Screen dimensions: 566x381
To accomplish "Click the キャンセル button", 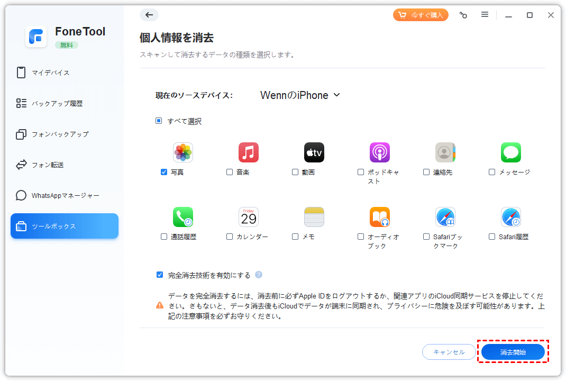I will pyautogui.click(x=449, y=352).
